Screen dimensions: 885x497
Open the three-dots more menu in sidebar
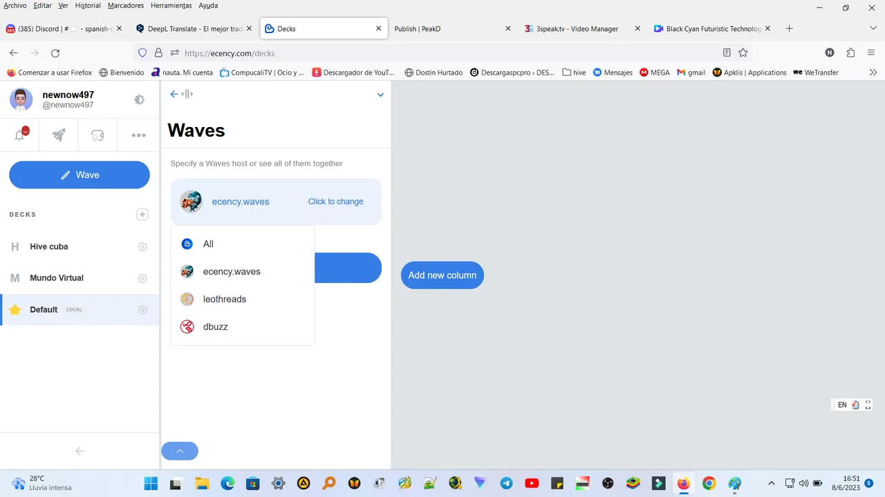point(138,135)
